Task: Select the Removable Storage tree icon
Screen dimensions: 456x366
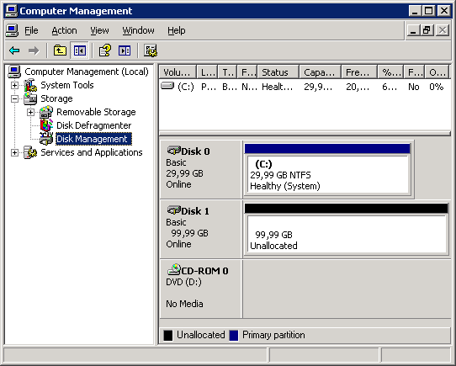Action: (46, 112)
